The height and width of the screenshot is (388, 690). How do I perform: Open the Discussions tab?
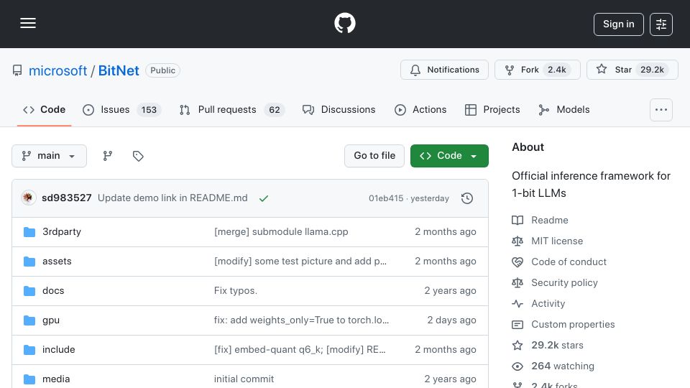(339, 109)
